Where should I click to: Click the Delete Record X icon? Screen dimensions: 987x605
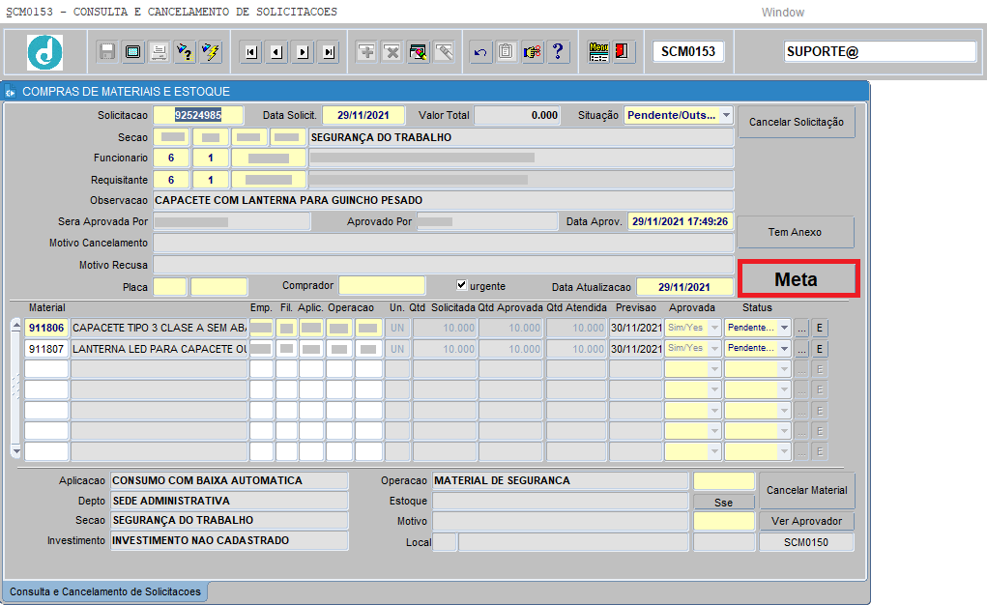(x=392, y=51)
